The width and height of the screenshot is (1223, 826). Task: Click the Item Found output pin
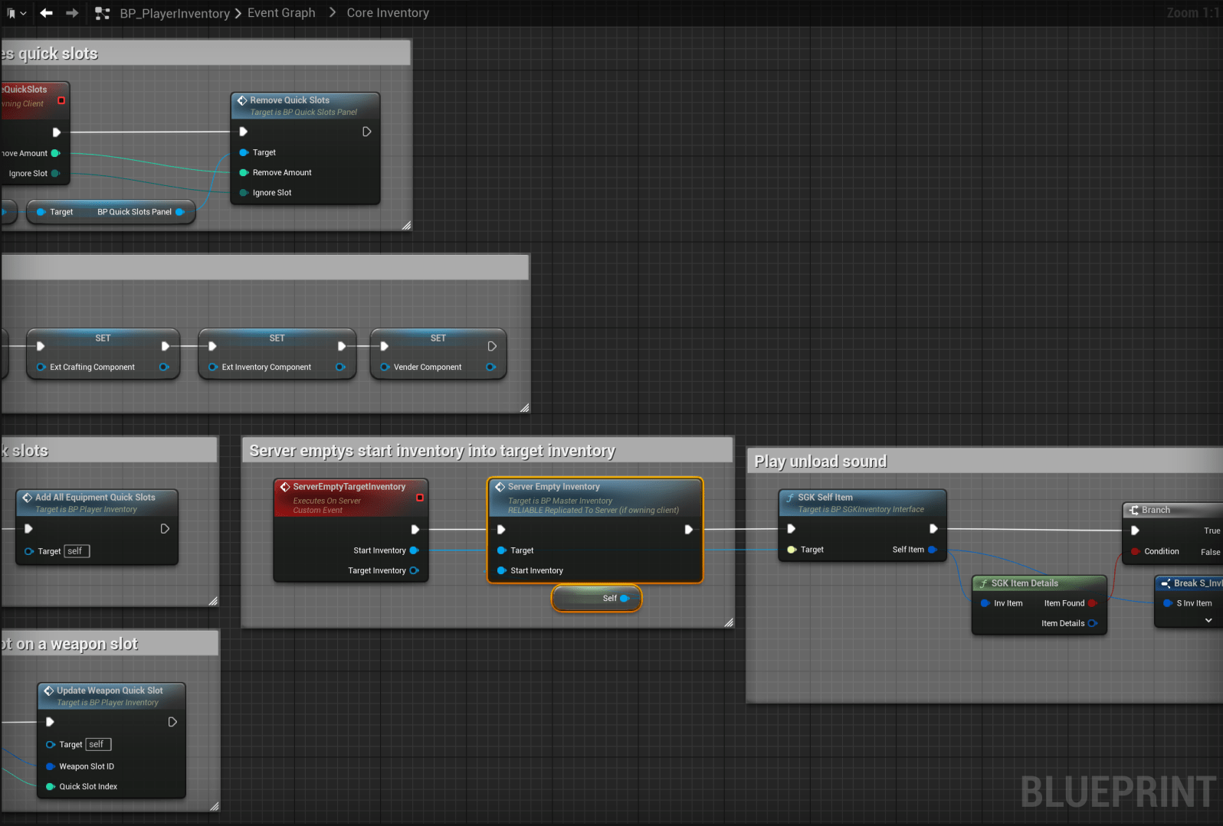tap(1092, 603)
